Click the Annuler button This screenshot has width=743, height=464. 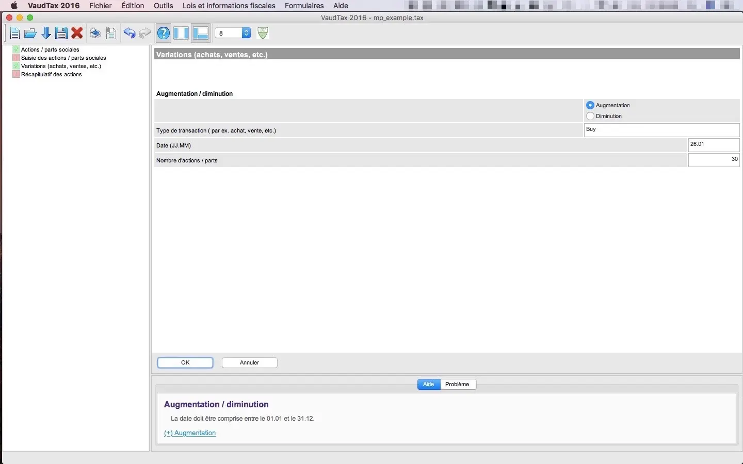[x=249, y=362]
